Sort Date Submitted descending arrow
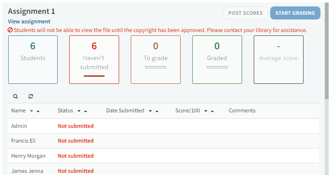The width and height of the screenshot is (333, 175). click(150, 111)
